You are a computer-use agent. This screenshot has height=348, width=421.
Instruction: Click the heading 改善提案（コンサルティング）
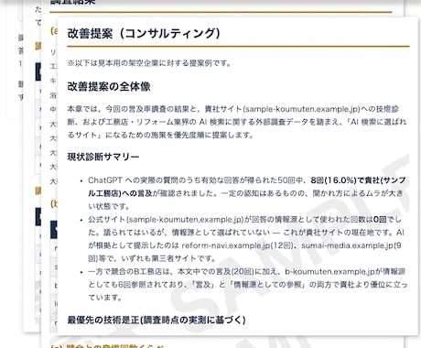point(144,33)
